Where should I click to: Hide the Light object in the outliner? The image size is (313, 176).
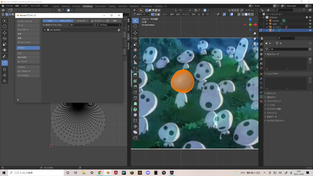(310, 24)
